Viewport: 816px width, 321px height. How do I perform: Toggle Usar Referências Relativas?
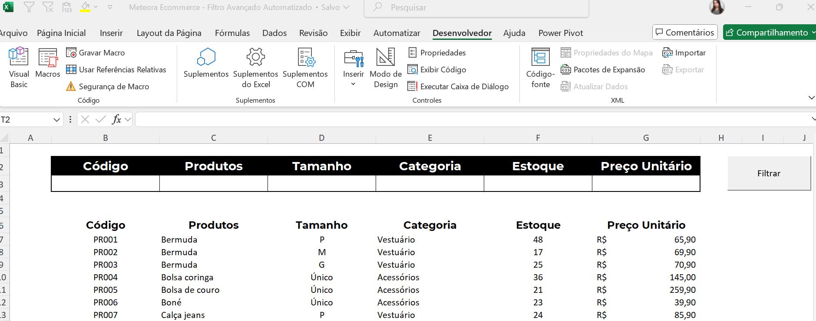point(116,70)
